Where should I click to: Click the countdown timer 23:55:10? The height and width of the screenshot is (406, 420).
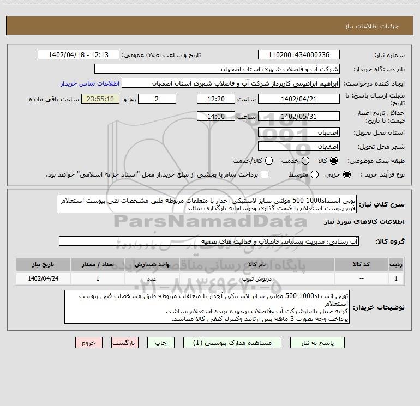coord(100,99)
